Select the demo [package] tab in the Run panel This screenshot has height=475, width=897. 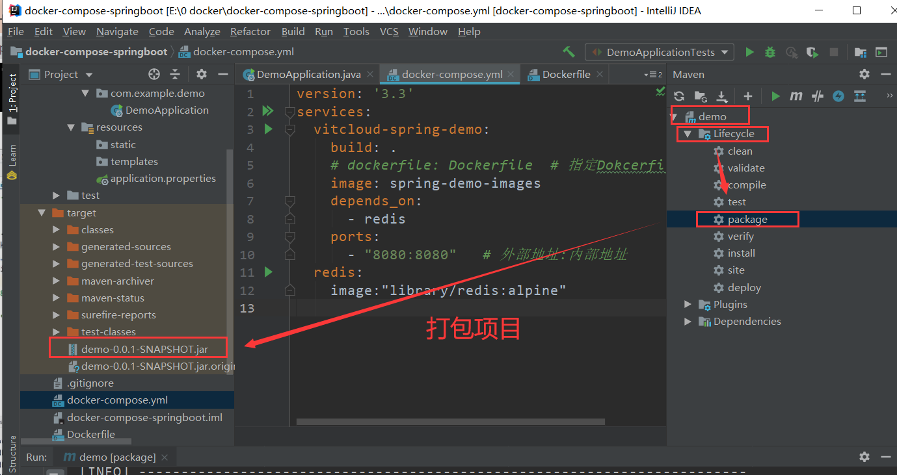pyautogui.click(x=117, y=457)
